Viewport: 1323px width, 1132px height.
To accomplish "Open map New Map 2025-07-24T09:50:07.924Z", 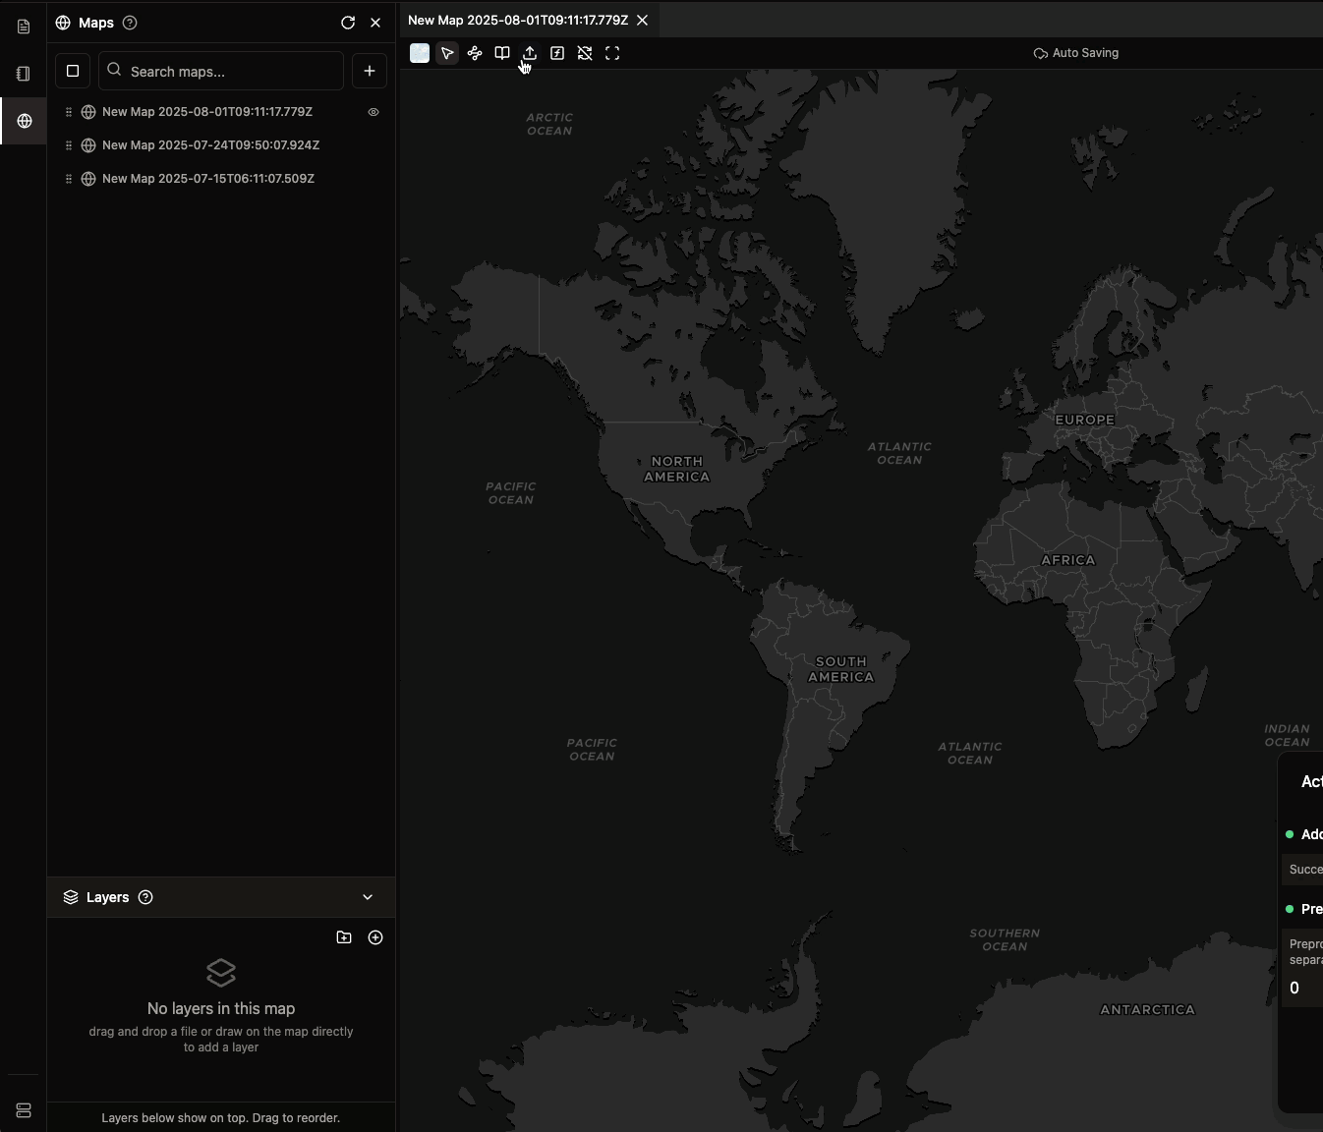I will point(210,145).
